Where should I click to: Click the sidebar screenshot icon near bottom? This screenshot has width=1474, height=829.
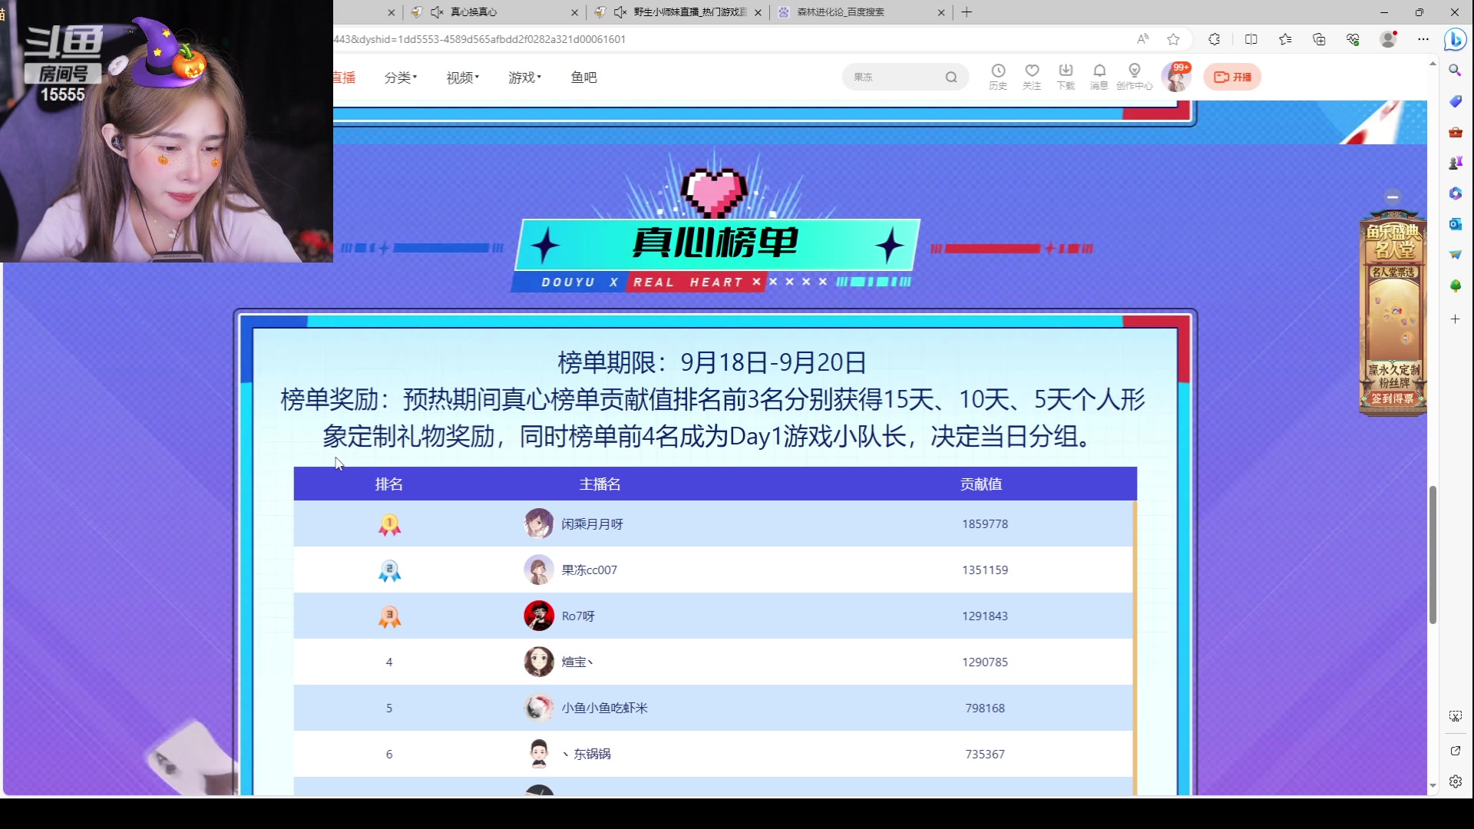click(x=1455, y=715)
